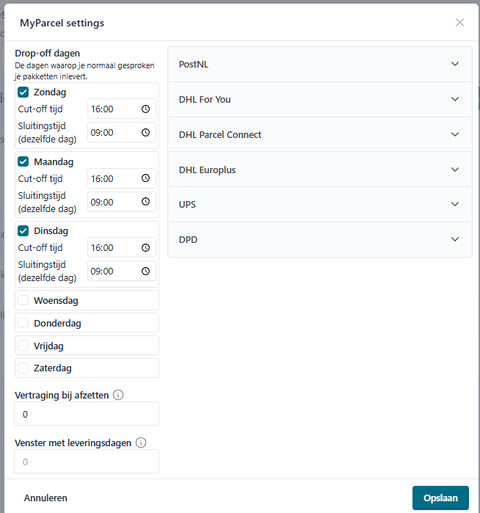Click clock icon in Zondag Cut-off tijd field
The width and height of the screenshot is (480, 513).
pos(145,109)
